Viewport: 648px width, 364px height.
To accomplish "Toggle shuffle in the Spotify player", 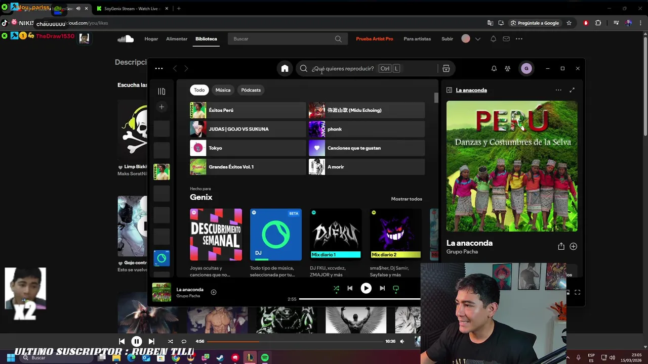I will point(336,288).
